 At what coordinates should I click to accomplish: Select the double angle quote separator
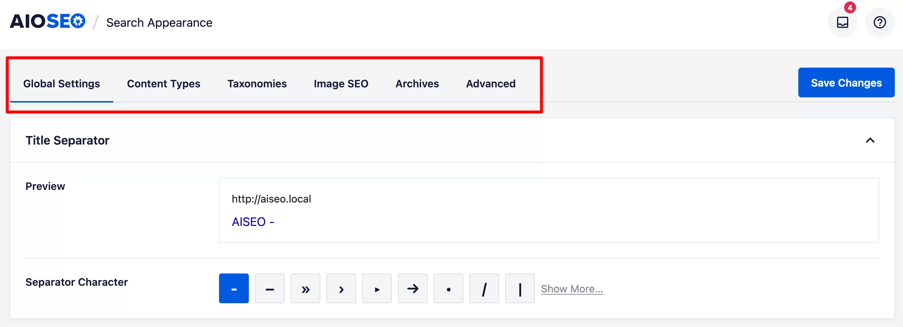305,288
